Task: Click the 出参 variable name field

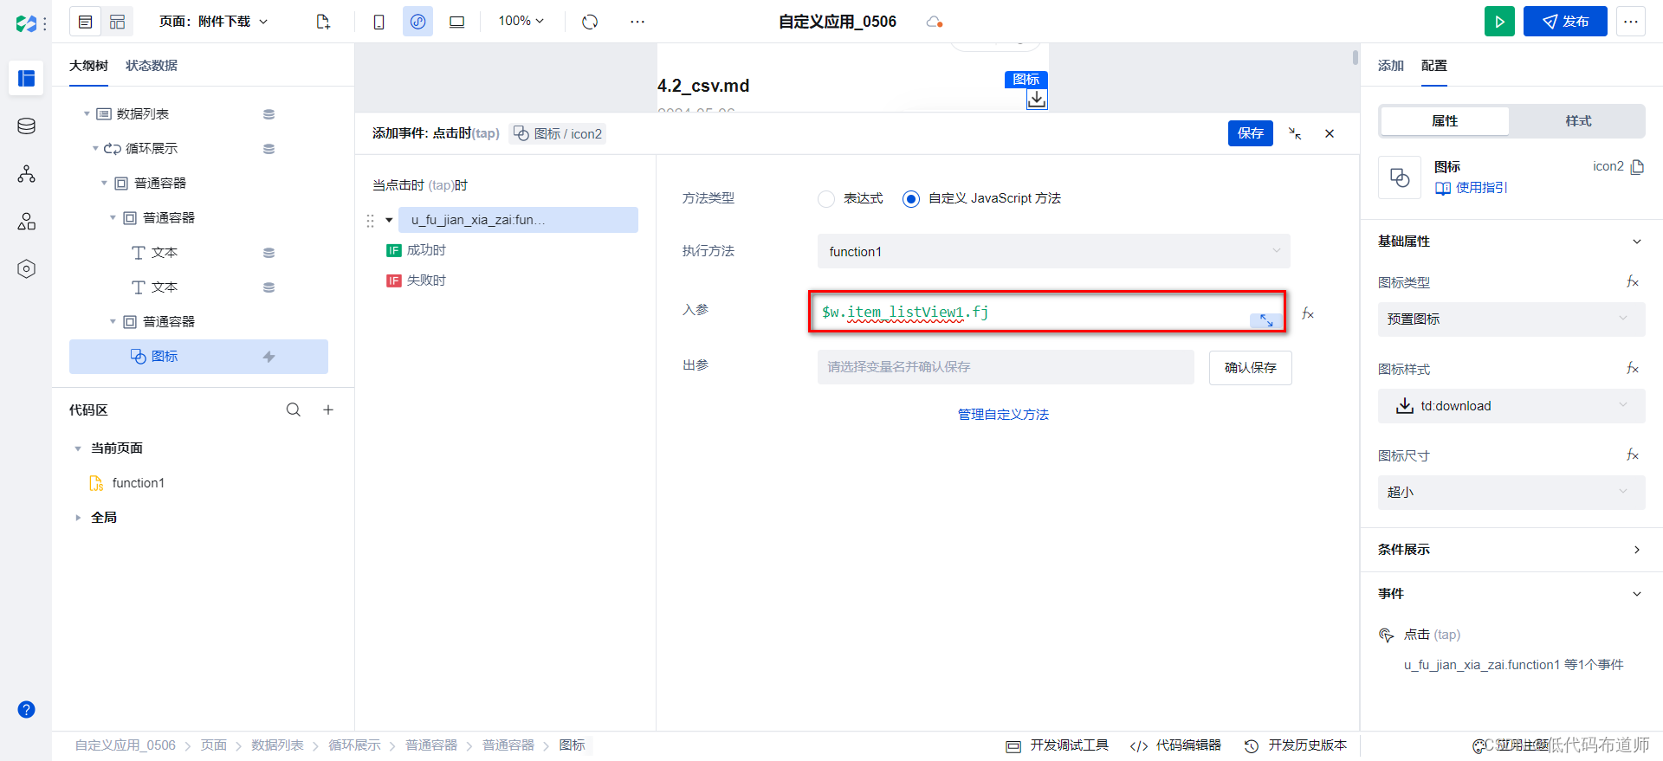Action: 1006,367
